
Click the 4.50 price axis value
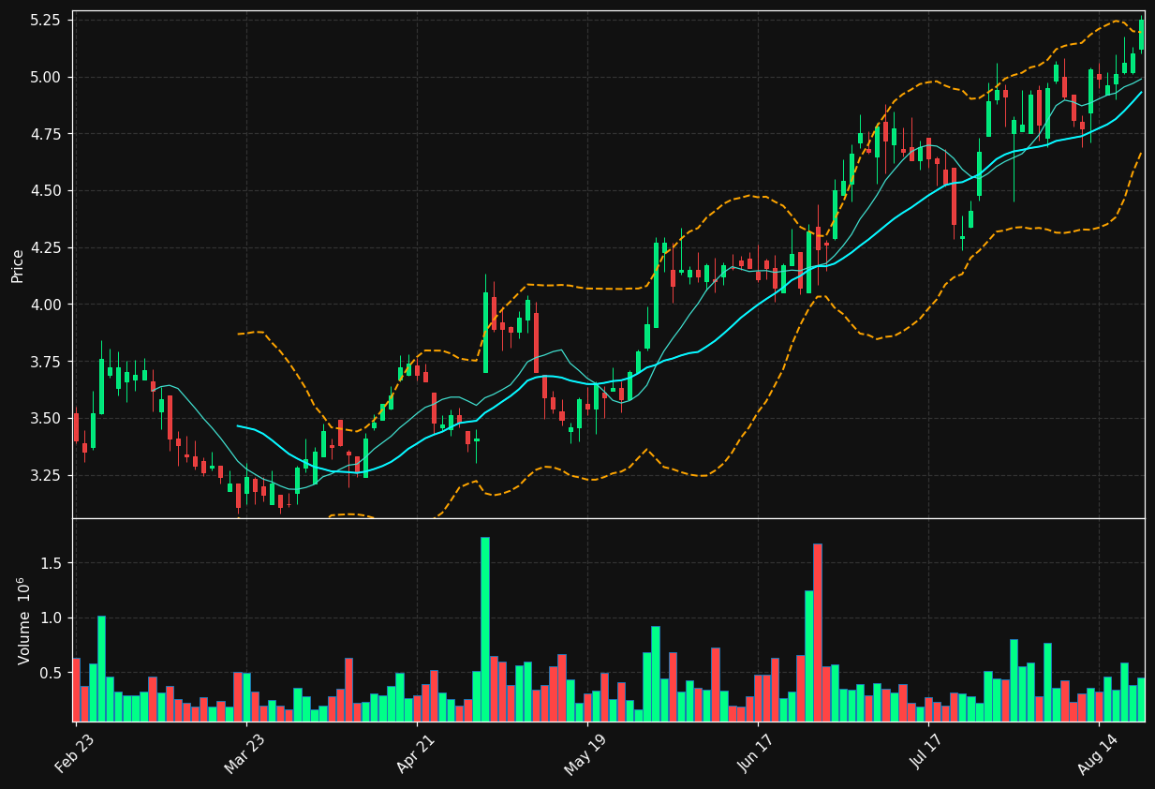[46, 190]
